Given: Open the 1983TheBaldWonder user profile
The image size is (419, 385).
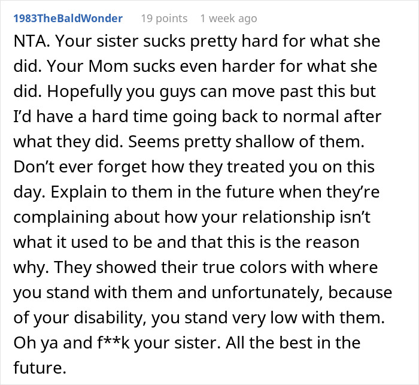Looking at the screenshot, I should tap(67, 18).
